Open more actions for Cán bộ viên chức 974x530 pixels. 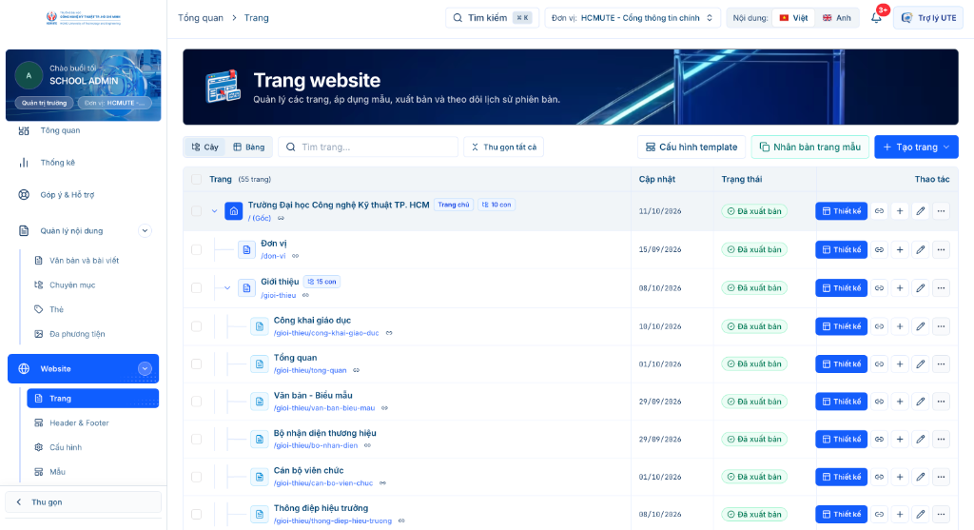941,477
